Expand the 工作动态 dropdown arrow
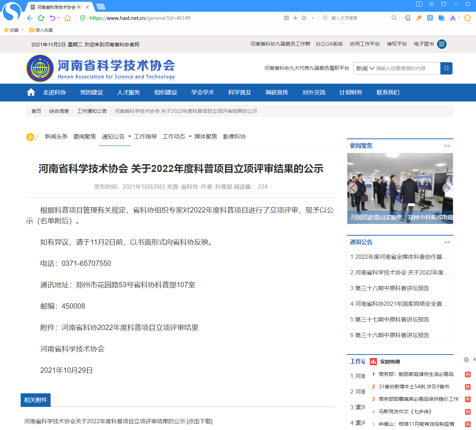This screenshot has width=476, height=430. point(190,137)
